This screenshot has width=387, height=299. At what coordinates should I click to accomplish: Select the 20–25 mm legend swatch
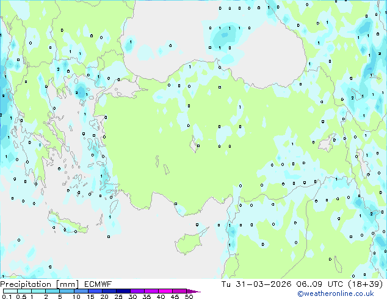[x=109, y=291]
